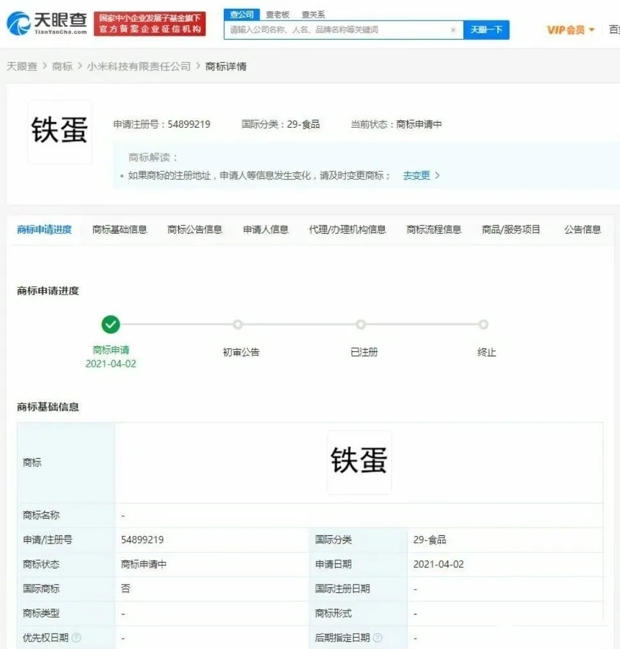This screenshot has height=649, width=620.
Task: Click the 否 value for 国际商标
Action: [x=125, y=588]
